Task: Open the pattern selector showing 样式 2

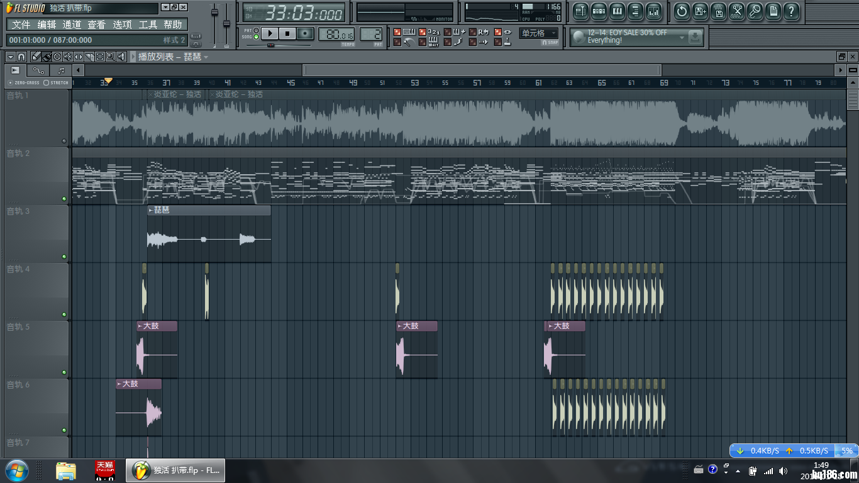Action: pyautogui.click(x=174, y=40)
